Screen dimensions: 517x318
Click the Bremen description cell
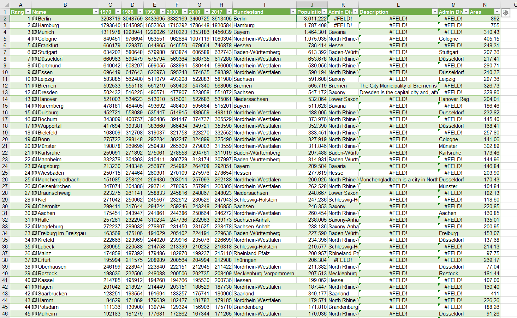point(398,86)
